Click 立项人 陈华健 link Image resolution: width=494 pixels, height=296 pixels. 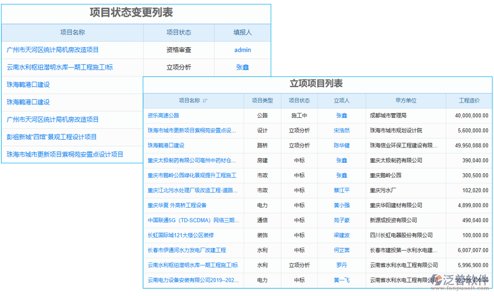pyautogui.click(x=341, y=146)
